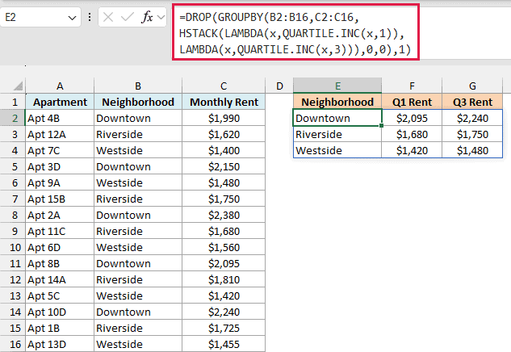Select cell Apt 3D
The height and width of the screenshot is (352, 511).
pyautogui.click(x=60, y=166)
